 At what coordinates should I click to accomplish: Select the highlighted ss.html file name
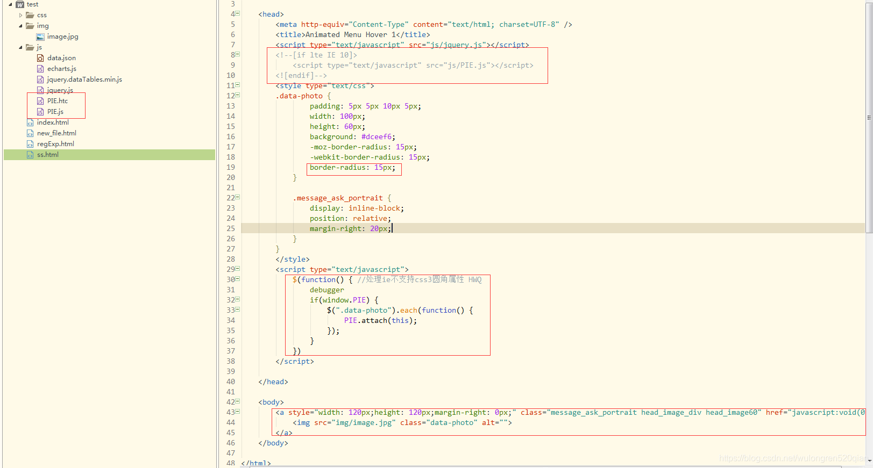[x=47, y=155]
